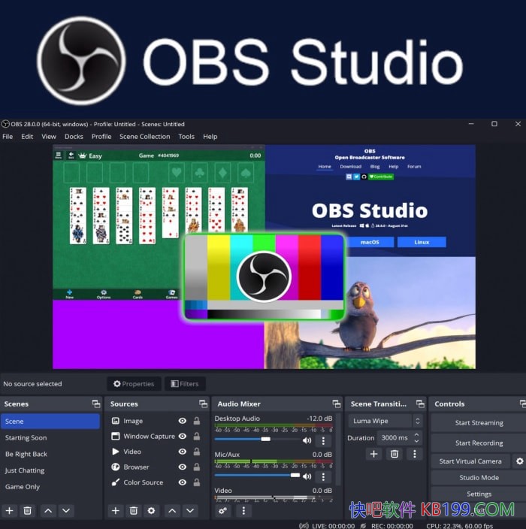Open Luma Wipe transition dropdown
526x529 pixels.
point(385,421)
